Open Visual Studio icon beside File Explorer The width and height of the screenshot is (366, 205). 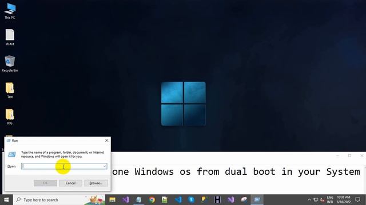pos(126,200)
